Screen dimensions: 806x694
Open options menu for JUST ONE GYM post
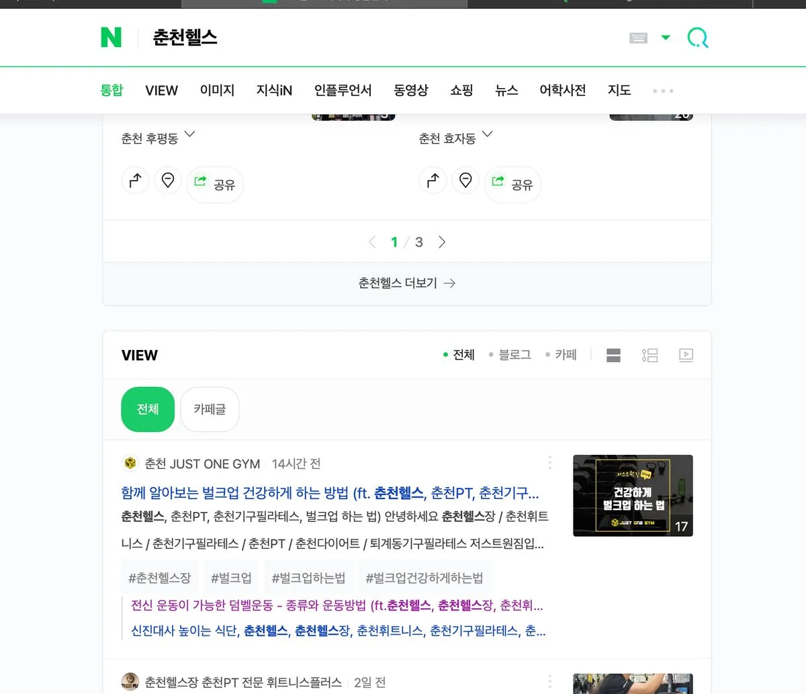pyautogui.click(x=549, y=463)
